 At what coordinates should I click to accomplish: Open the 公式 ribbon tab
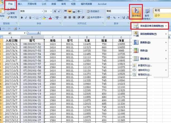point(44,4)
